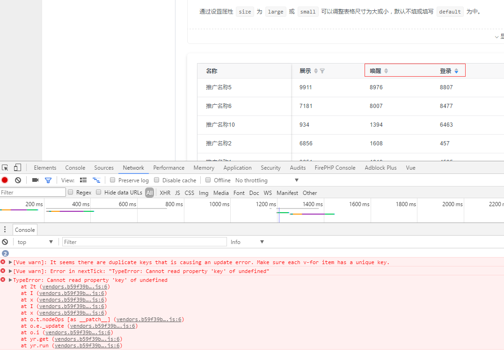Switch network view to large request rows
Viewport: 504px width, 352px height.
coord(83,180)
